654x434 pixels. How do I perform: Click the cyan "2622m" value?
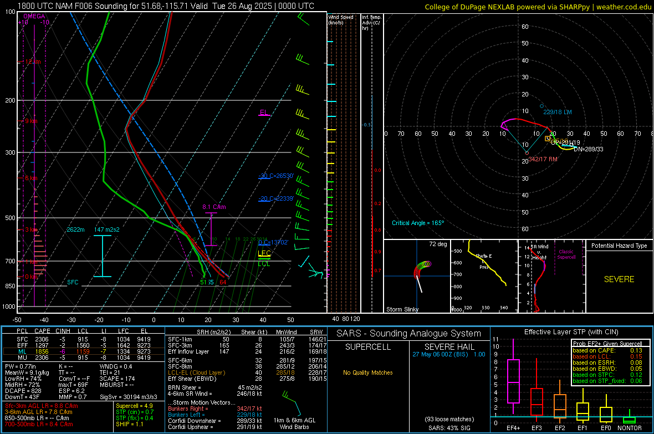tap(75, 229)
